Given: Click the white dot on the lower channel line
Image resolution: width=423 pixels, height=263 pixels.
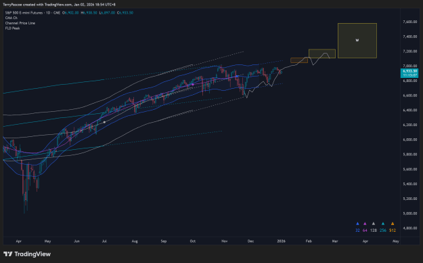Looking at the screenshot, I should point(104,122).
